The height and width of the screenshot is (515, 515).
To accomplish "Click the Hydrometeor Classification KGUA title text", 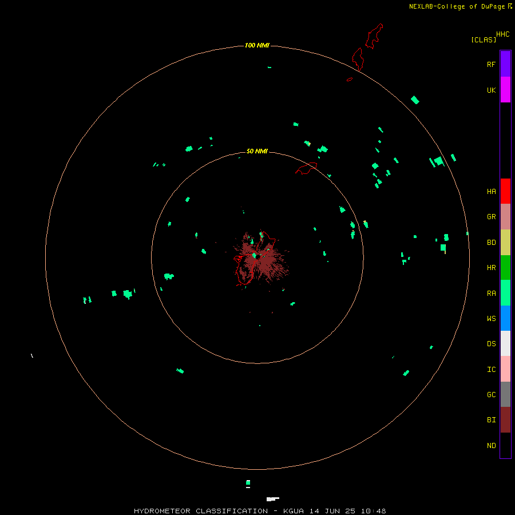I will (260, 511).
